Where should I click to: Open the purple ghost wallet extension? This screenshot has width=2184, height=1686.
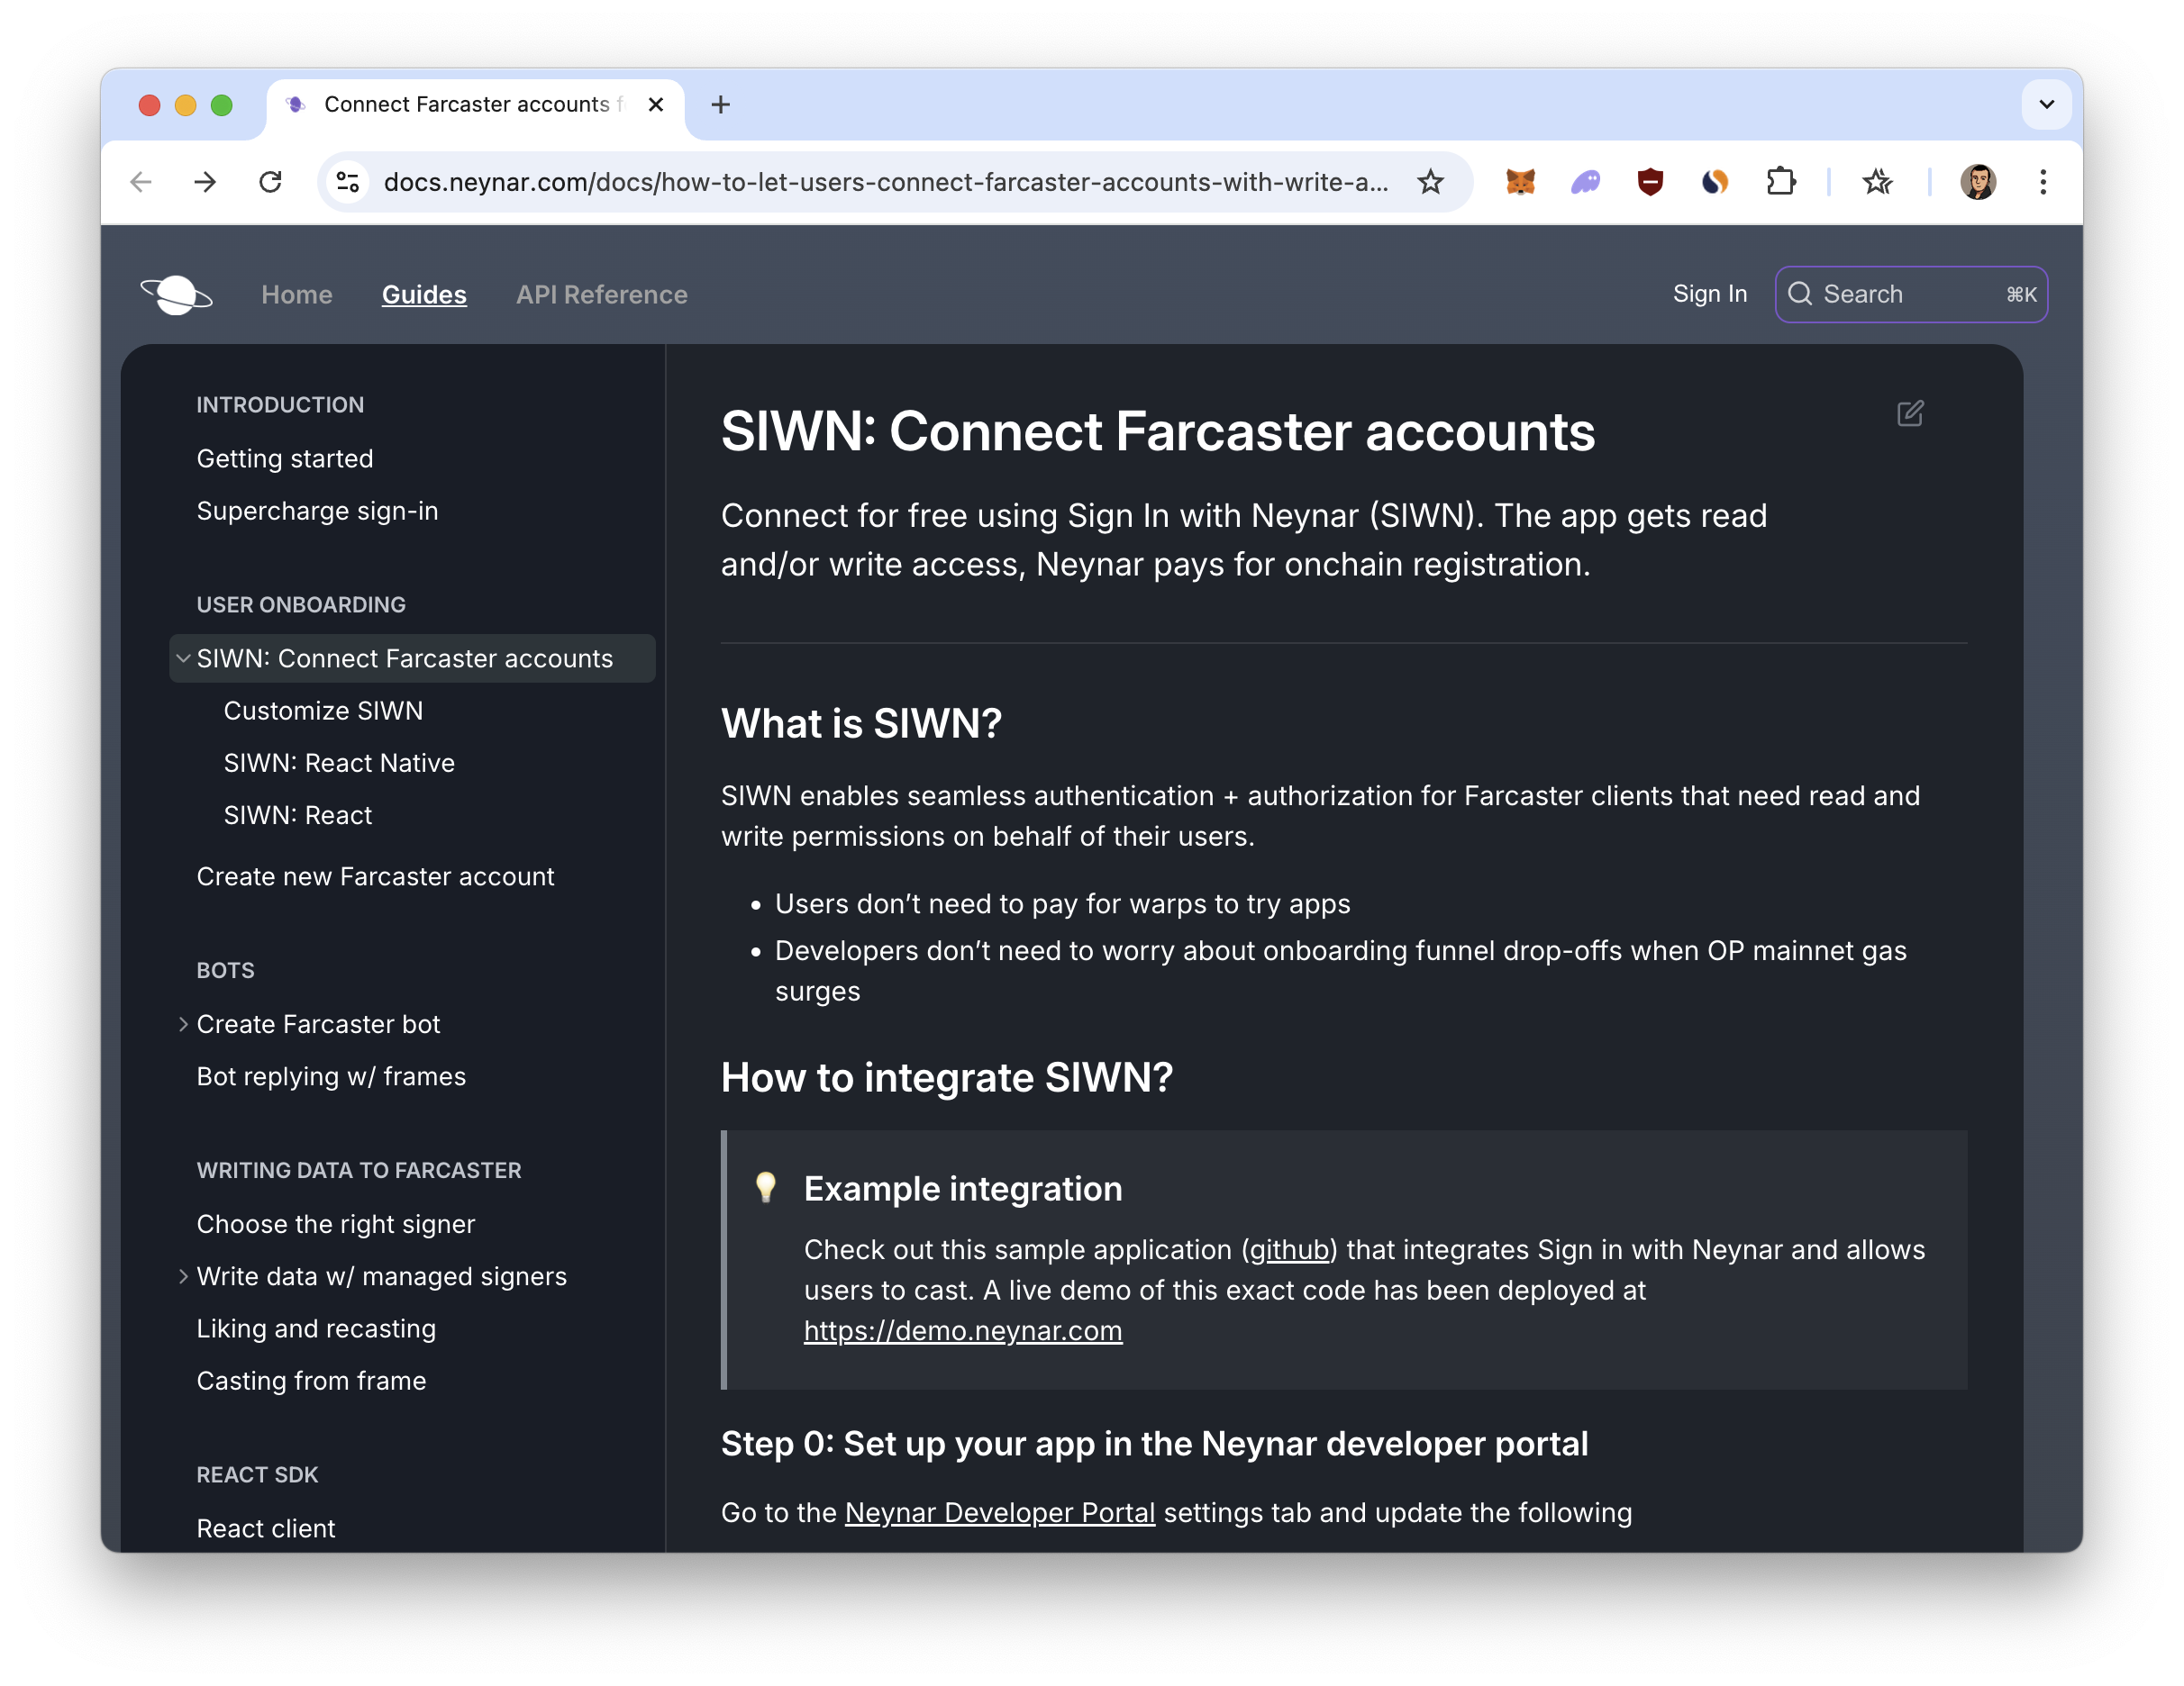(1585, 182)
